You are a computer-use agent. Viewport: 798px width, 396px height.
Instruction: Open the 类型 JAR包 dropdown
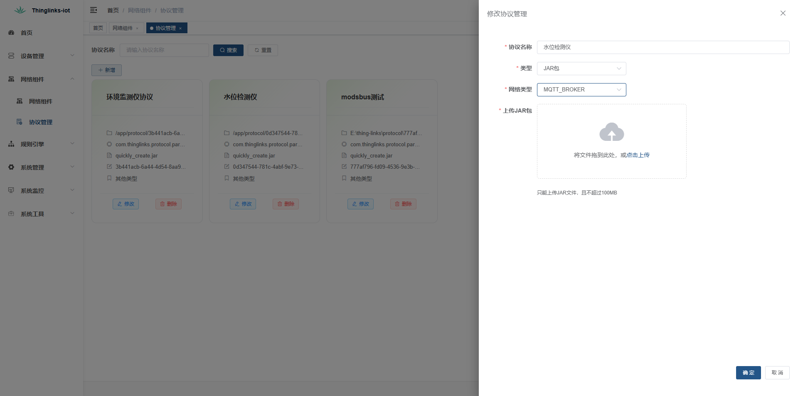581,68
